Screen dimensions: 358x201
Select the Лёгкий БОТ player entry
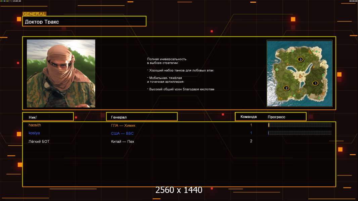[39, 141]
